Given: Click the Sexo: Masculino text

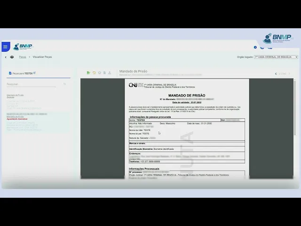Looking at the screenshot, I should point(167,123).
